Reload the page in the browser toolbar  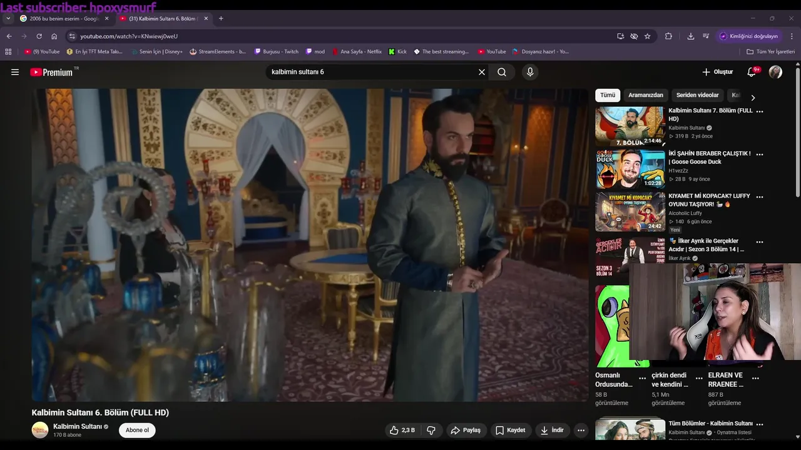point(39,36)
